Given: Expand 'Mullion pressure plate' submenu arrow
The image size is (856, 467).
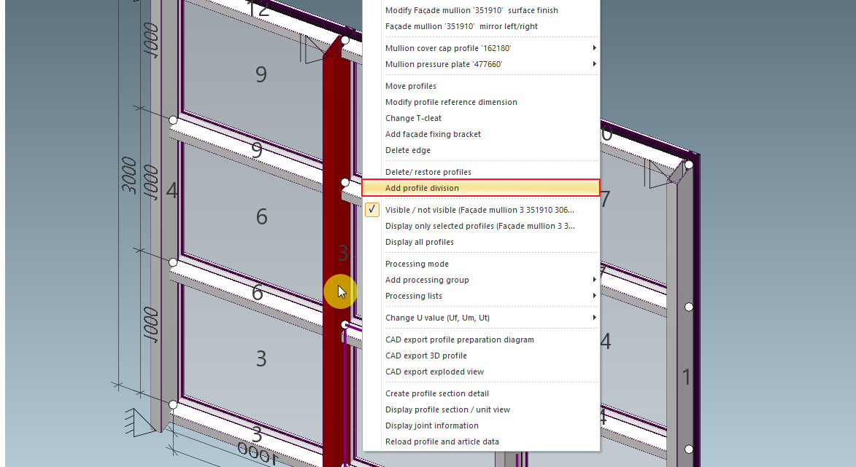Looking at the screenshot, I should [x=594, y=64].
